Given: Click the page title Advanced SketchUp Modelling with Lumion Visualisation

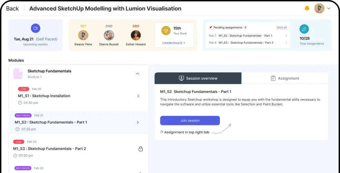Looking at the screenshot, I should pyautogui.click(x=105, y=9).
